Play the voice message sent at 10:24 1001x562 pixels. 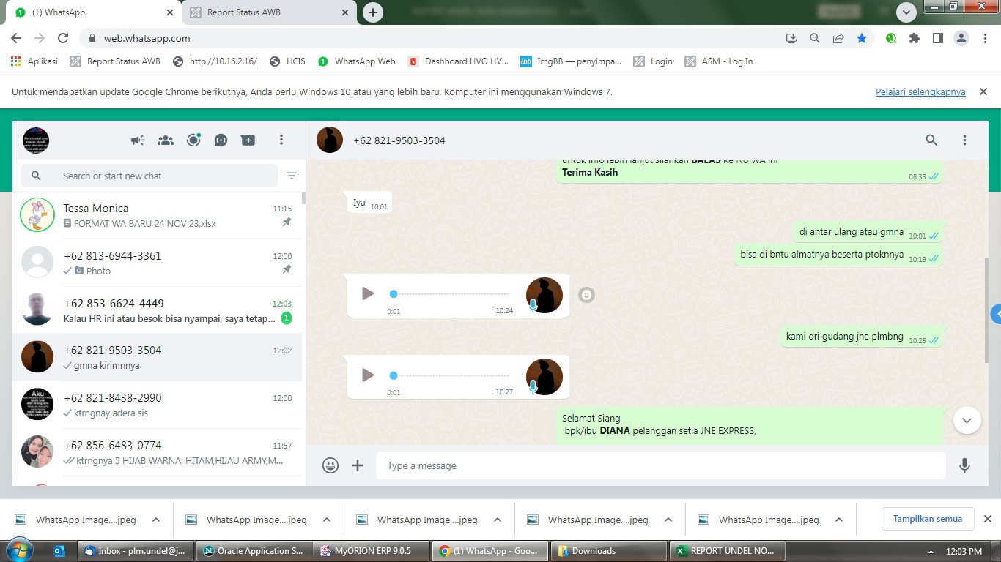[368, 293]
